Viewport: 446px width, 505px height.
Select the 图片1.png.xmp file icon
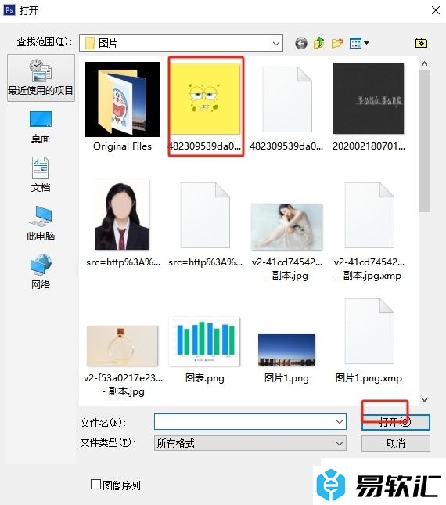pos(369,331)
